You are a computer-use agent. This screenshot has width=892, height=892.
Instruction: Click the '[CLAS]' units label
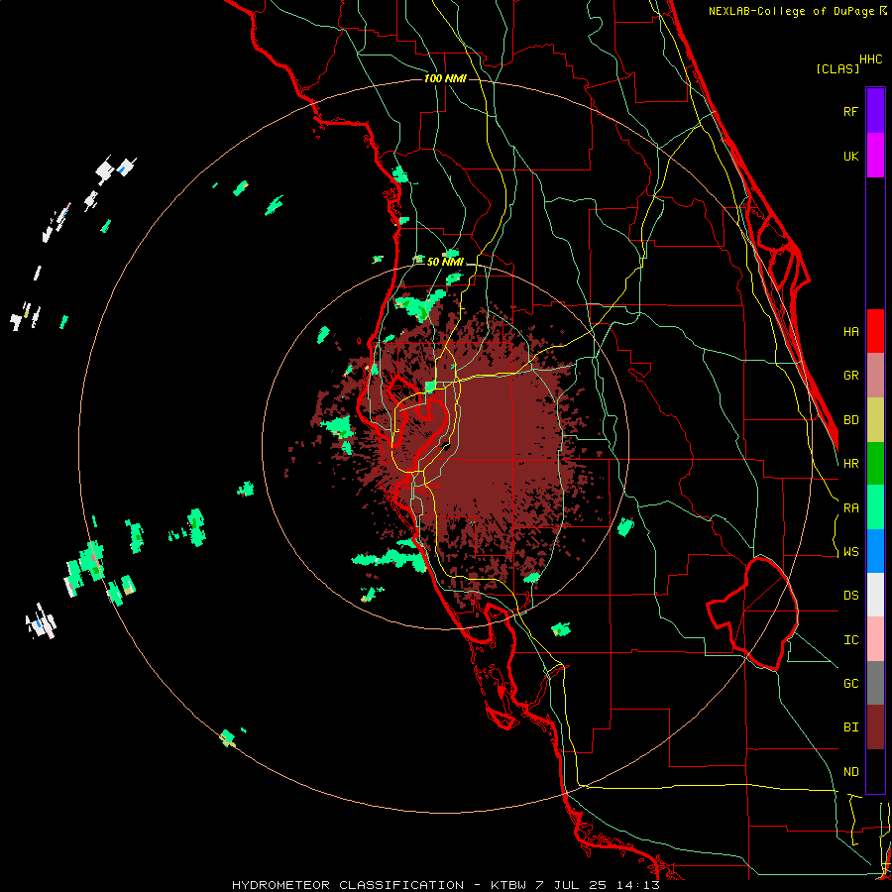837,68
